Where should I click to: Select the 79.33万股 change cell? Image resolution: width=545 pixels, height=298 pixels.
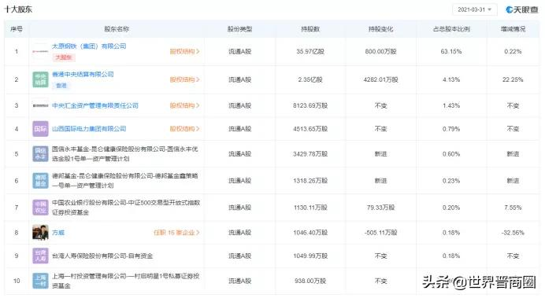pos(381,208)
